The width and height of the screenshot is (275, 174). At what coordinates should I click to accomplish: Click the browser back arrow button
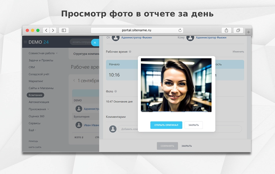pos(46,30)
